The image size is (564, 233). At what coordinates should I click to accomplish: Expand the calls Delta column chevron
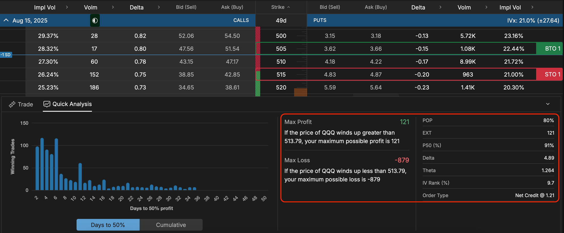pos(159,7)
